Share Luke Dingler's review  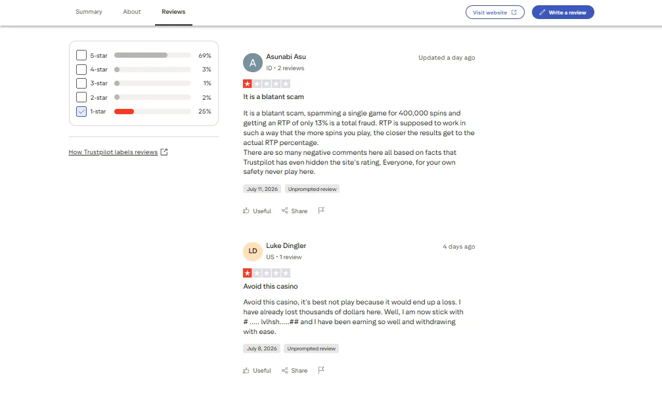(295, 370)
